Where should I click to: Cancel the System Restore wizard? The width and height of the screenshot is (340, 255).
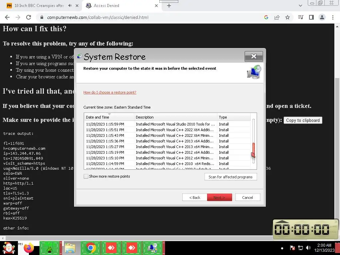point(247,198)
